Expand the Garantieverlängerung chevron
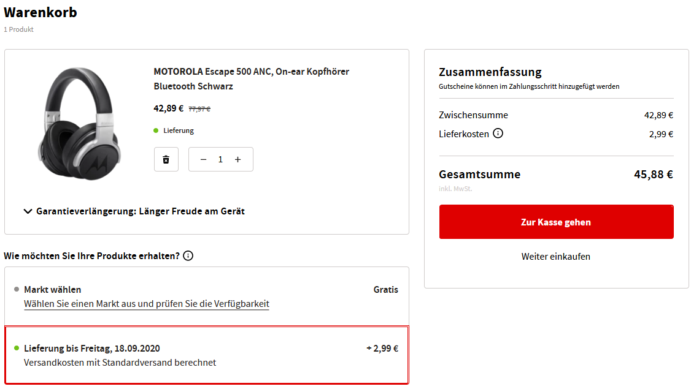Viewport: 691px width, 389px height. tap(28, 211)
